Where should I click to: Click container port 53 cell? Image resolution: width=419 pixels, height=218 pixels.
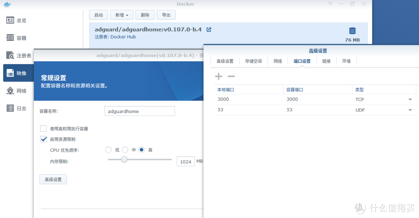tap(318, 110)
